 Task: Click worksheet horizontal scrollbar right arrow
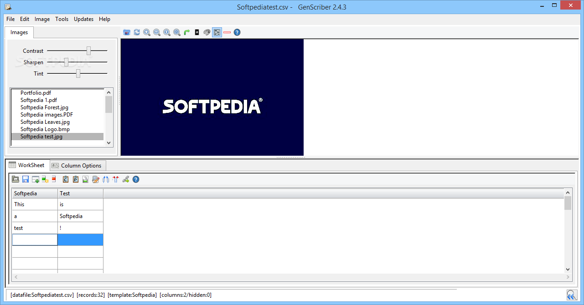point(568,277)
